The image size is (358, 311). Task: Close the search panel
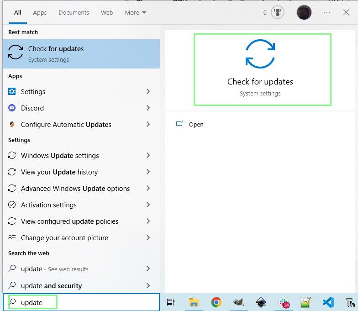pyautogui.click(x=346, y=12)
